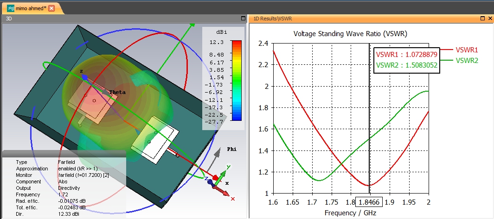The width and height of the screenshot is (494, 219).
Task: Click the xyz coordinate axes triad
Action: [x=219, y=182]
